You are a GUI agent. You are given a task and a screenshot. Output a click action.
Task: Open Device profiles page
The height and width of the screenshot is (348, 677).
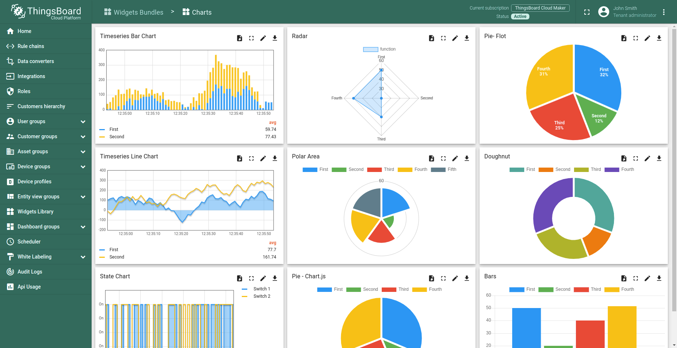[46, 182]
